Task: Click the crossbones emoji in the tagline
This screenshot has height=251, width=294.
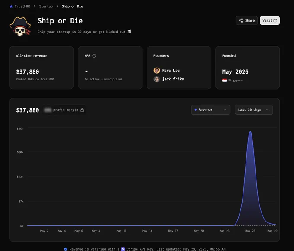Action: (129, 32)
